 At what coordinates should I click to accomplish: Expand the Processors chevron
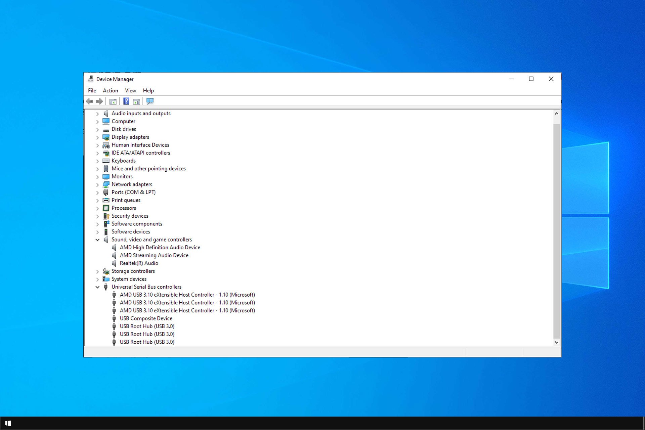(97, 208)
